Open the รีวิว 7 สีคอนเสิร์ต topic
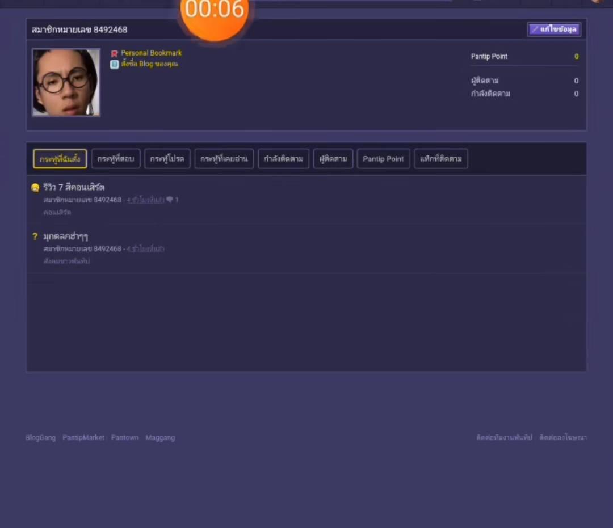The width and height of the screenshot is (613, 528). 73,187
